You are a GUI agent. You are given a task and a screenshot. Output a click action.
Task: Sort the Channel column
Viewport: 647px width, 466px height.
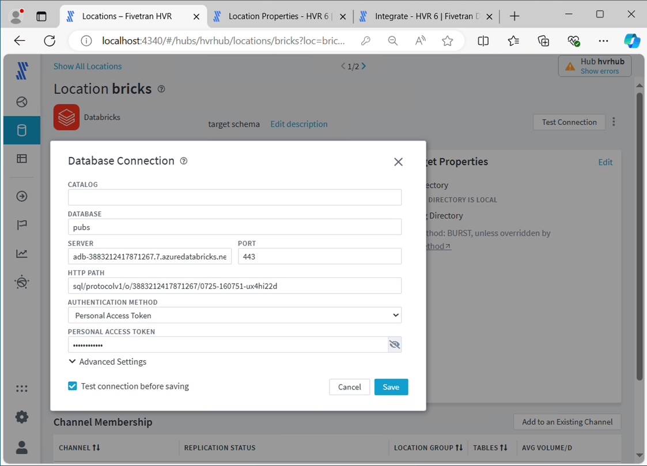tap(96, 448)
